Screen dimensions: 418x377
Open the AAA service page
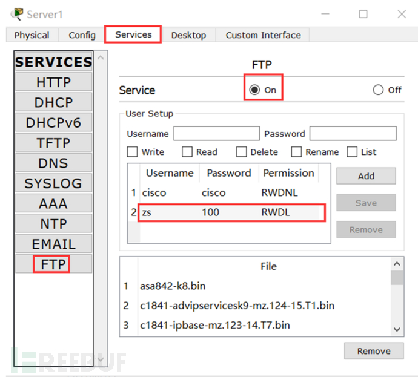click(x=53, y=203)
